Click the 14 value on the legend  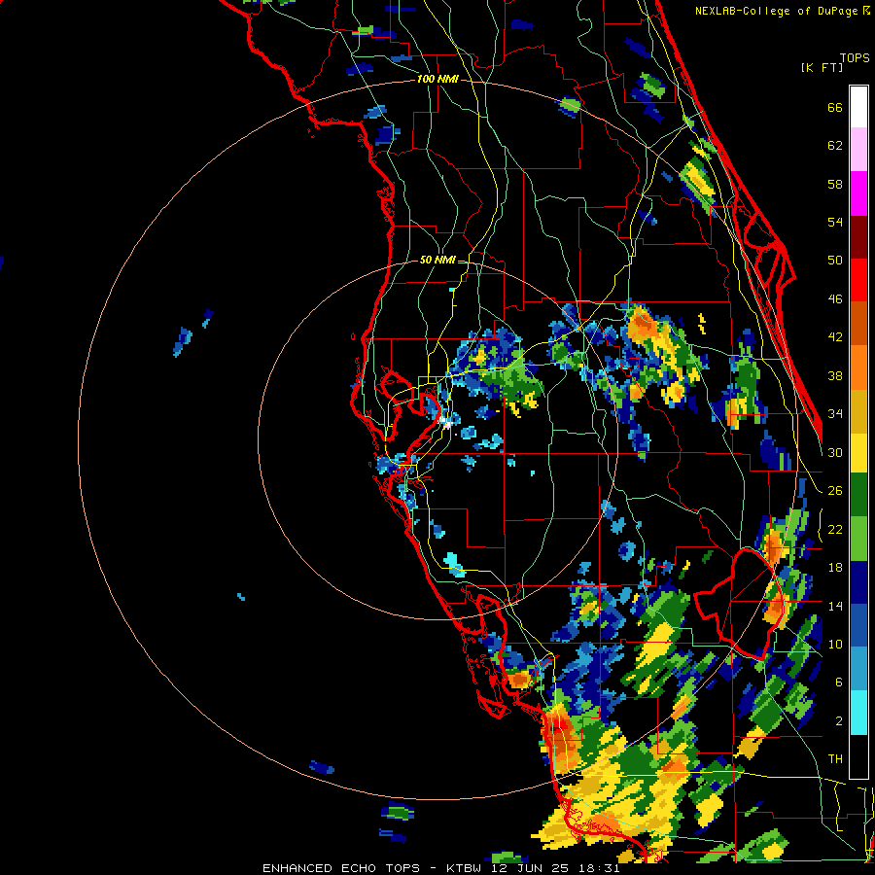click(x=835, y=606)
